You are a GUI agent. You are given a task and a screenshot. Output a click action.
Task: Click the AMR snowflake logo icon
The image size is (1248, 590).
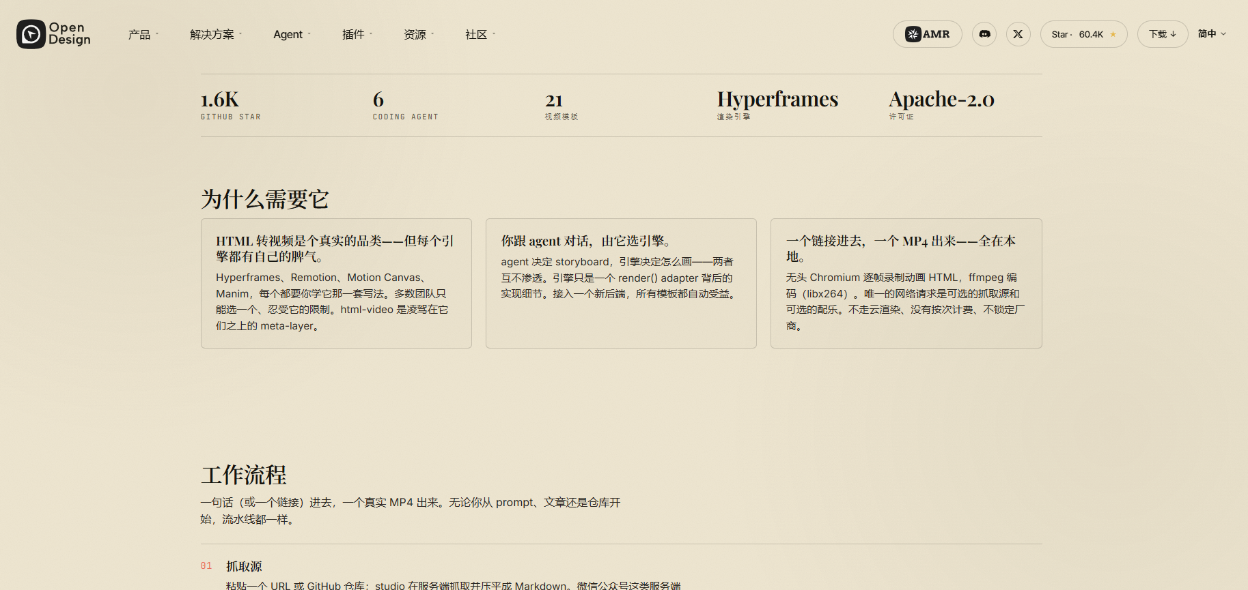[913, 34]
